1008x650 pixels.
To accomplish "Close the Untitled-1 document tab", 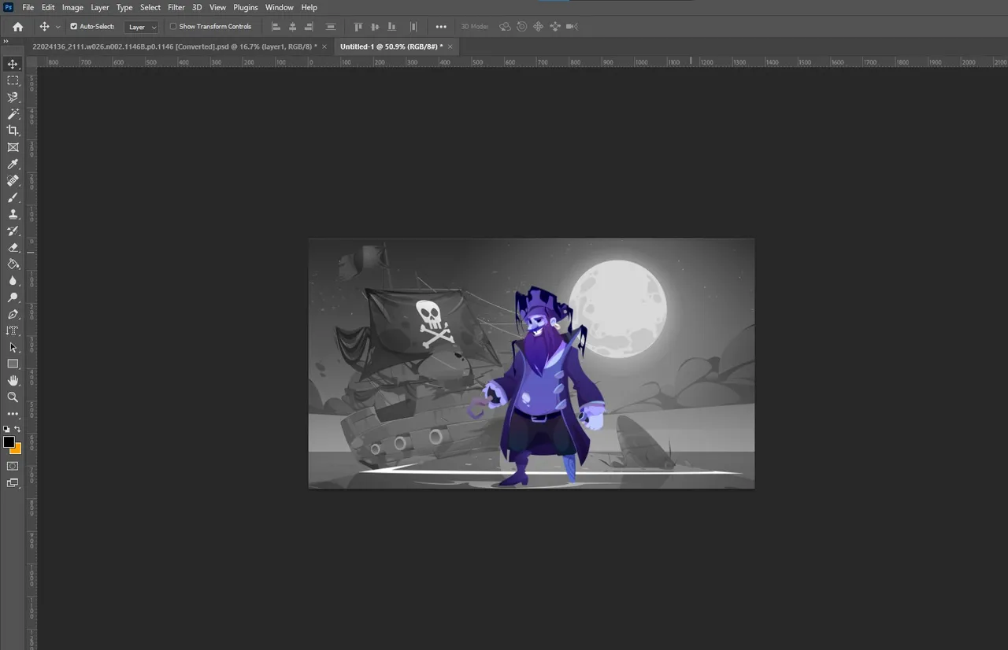I will [x=450, y=46].
